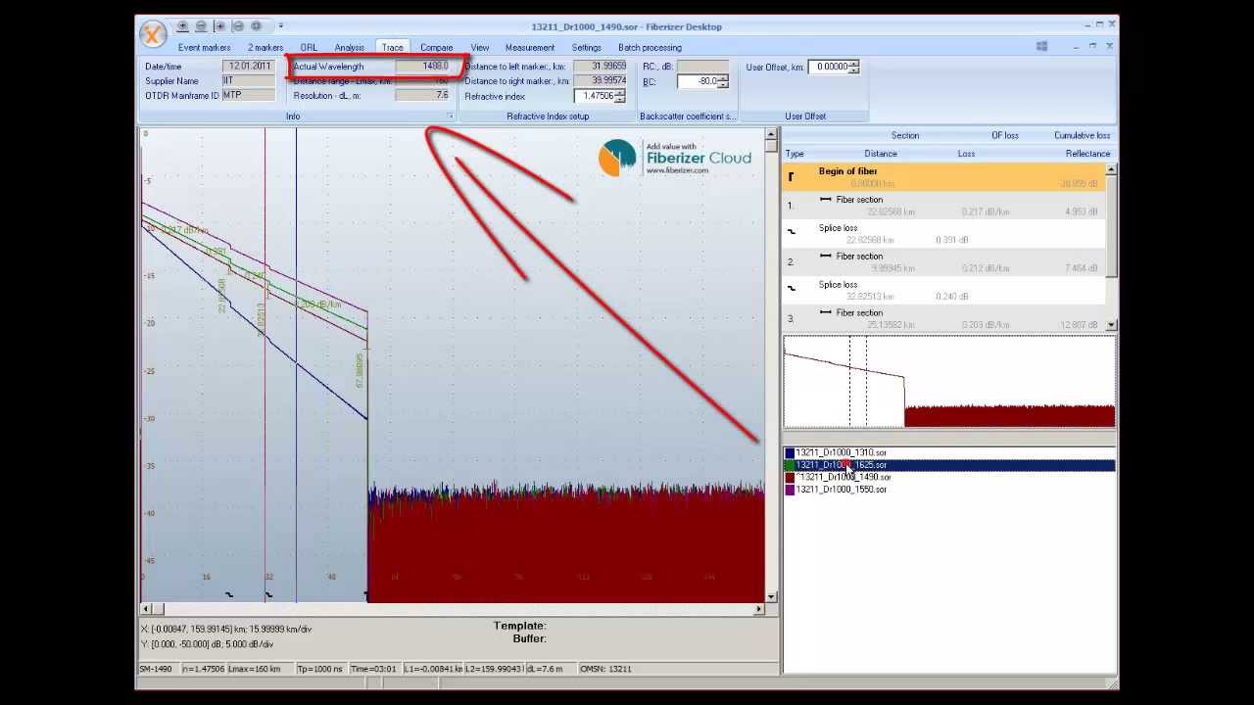Select Fiber section row number 3
The image size is (1254, 705).
944,318
